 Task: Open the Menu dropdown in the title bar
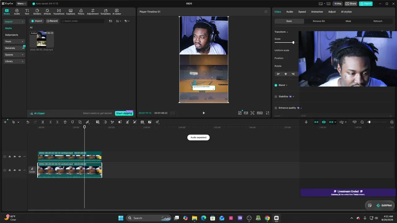pos(22,4)
